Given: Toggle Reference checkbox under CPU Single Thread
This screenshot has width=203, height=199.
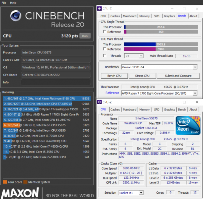Looking at the screenshot, I should 105,32.
